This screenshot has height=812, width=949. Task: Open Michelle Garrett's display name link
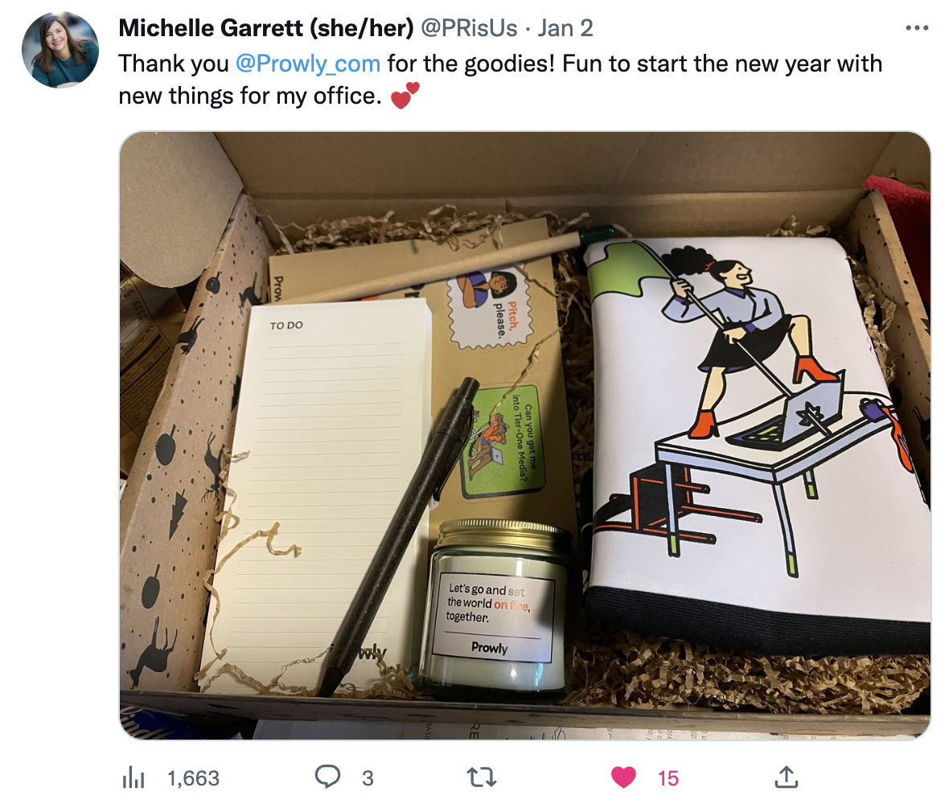pos(266,28)
